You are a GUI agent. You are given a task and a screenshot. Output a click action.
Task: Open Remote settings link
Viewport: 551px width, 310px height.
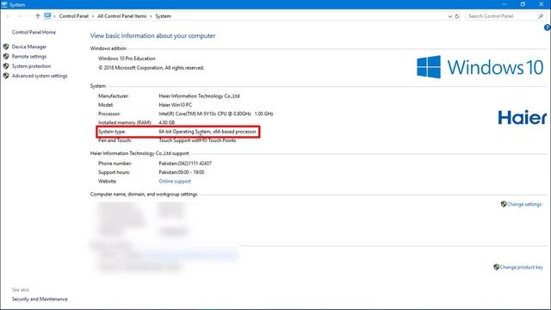29,57
